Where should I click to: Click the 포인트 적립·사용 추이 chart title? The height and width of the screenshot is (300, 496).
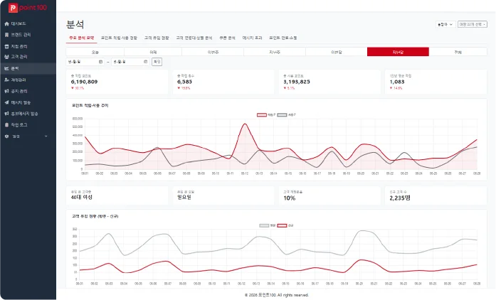pos(90,106)
